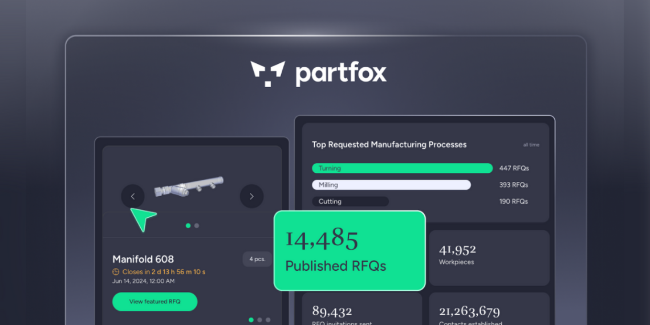Select the first green image carousel dot
The height and width of the screenshot is (325, 650).
pyautogui.click(x=188, y=226)
